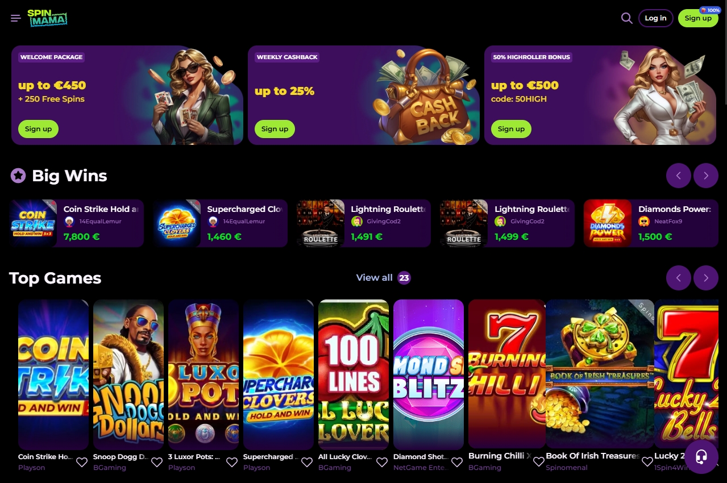Click the search magnifier icon
The image size is (727, 483).
pyautogui.click(x=626, y=18)
